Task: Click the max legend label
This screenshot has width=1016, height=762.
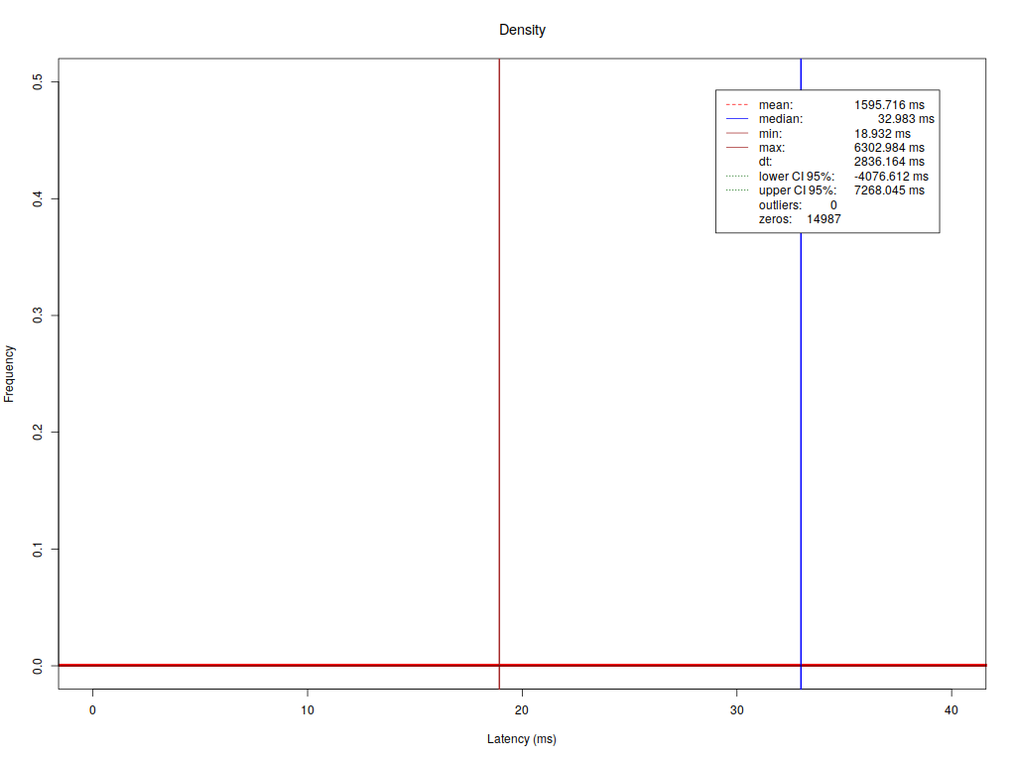Action: click(x=772, y=148)
